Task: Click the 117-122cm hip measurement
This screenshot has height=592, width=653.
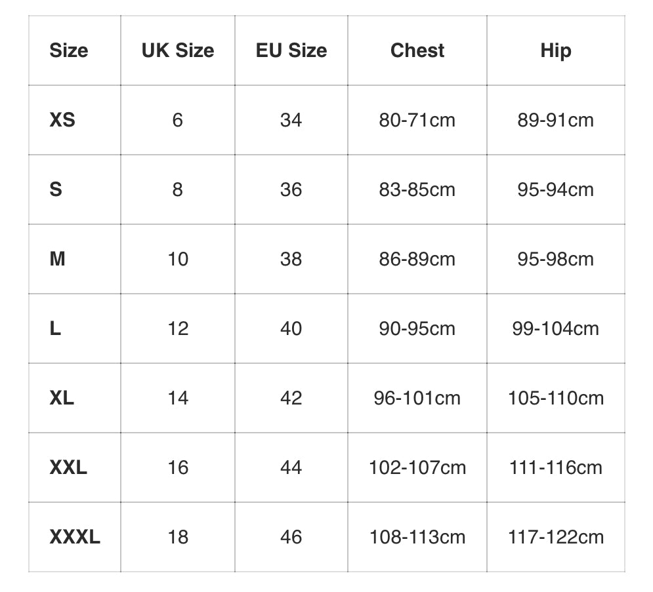Action: [556, 537]
